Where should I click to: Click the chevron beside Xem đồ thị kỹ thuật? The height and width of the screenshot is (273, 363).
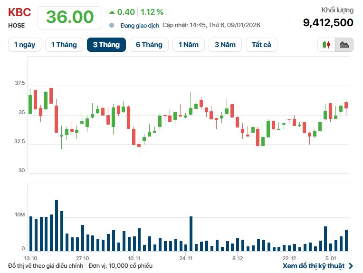(351, 266)
